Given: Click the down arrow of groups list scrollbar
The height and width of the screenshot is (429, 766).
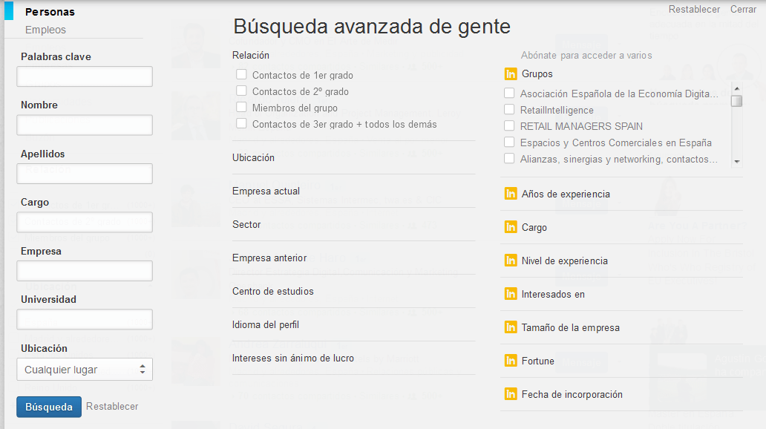Looking at the screenshot, I should tap(736, 161).
